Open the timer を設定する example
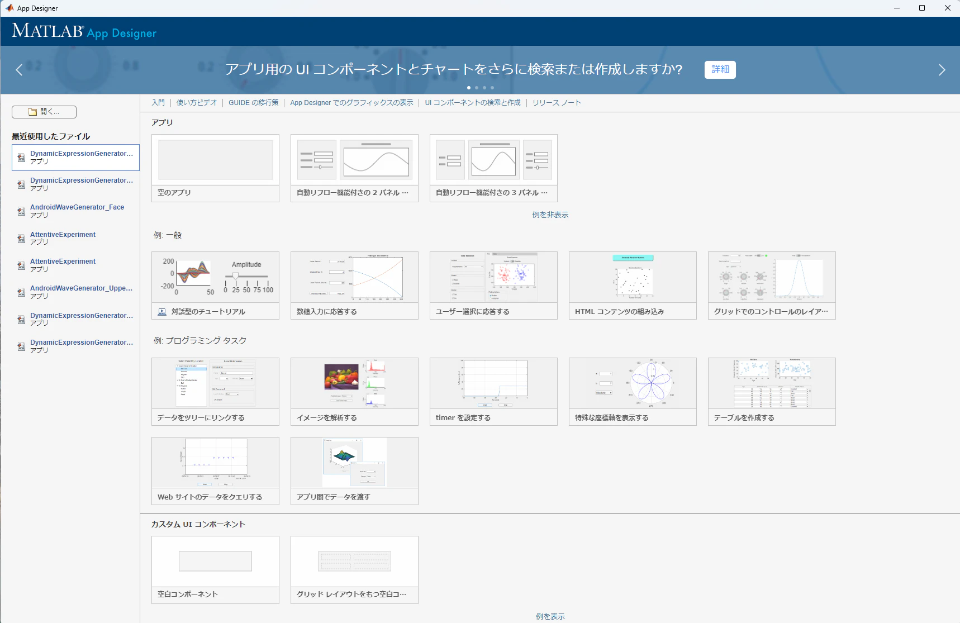Image resolution: width=960 pixels, height=623 pixels. (493, 392)
